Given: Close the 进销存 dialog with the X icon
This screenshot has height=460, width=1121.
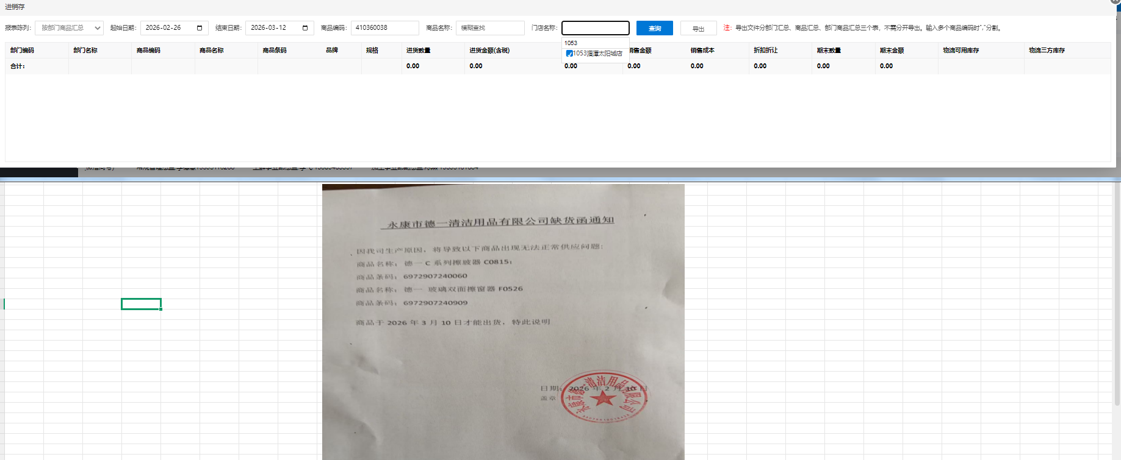Looking at the screenshot, I should pos(1115,2).
